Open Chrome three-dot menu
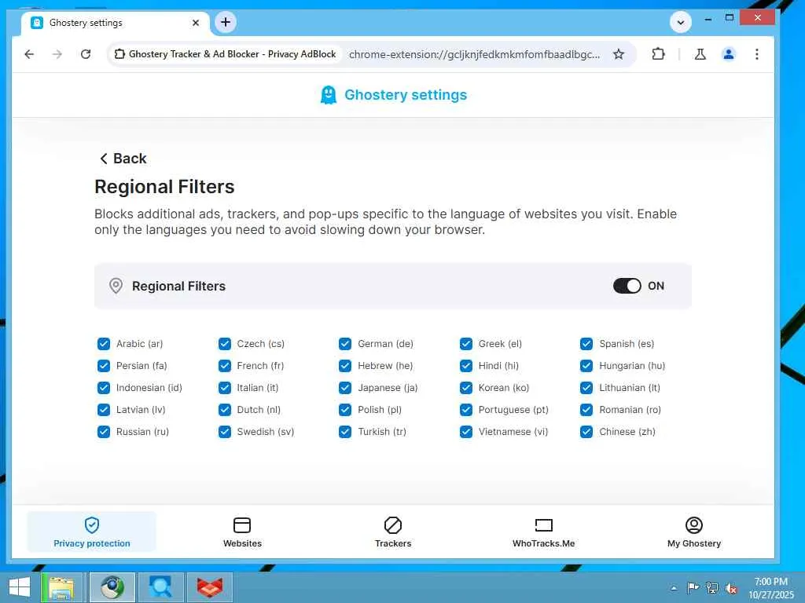Image resolution: width=805 pixels, height=603 pixels. pyautogui.click(x=757, y=54)
